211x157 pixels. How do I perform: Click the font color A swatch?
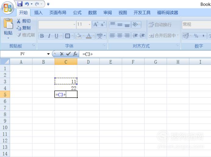[88, 36]
